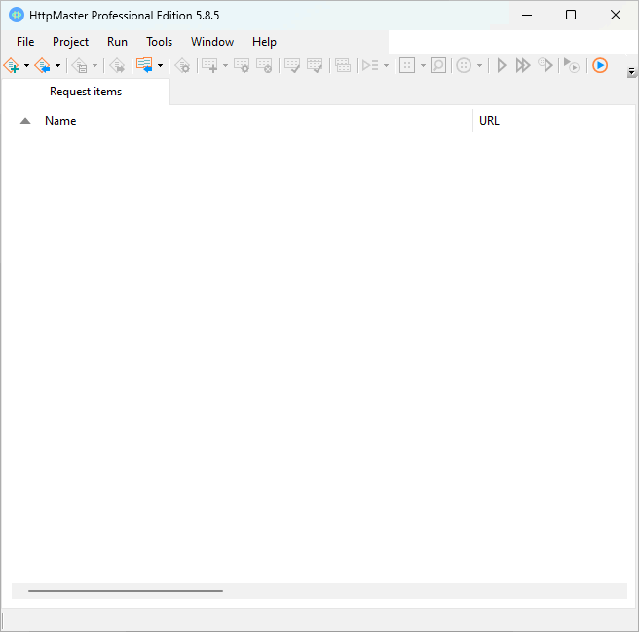The height and width of the screenshot is (632, 639).
Task: Expand the toolbar overflow arrow at right edge
Action: click(x=631, y=72)
